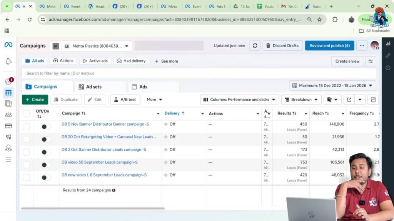
Task: Toggle DB 20 Oct Retargeting Video campaign switch
Action: (x=45, y=139)
